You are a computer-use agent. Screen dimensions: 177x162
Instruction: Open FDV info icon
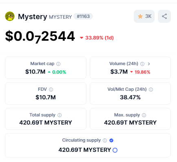pyautogui.click(x=51, y=90)
